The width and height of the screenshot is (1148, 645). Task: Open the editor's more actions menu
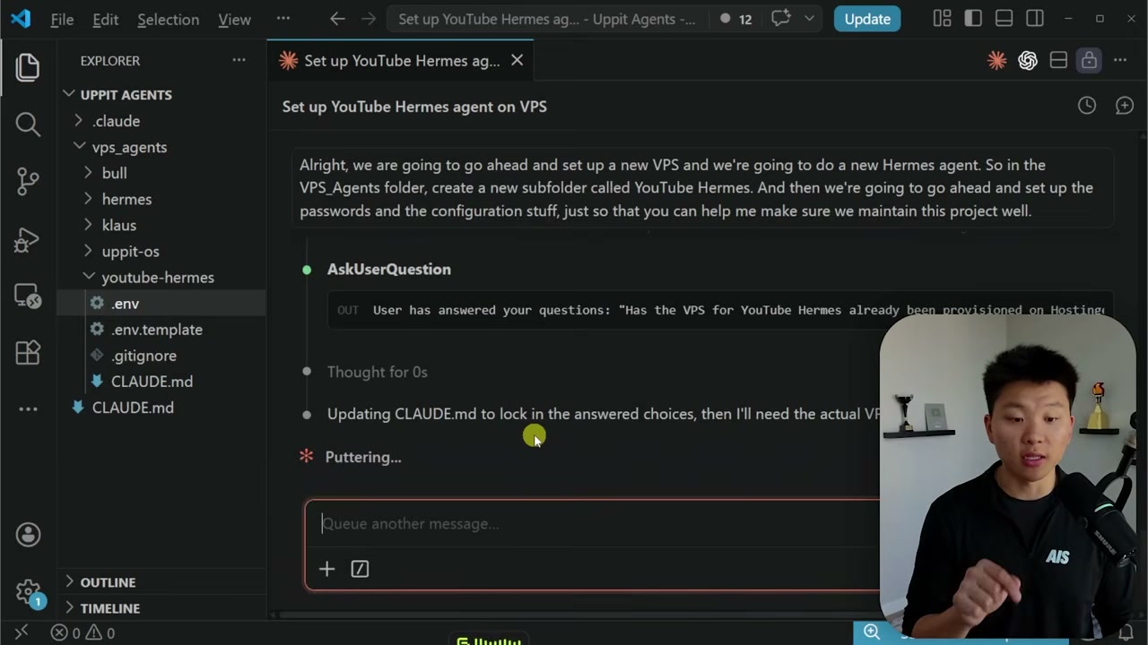tap(1120, 60)
